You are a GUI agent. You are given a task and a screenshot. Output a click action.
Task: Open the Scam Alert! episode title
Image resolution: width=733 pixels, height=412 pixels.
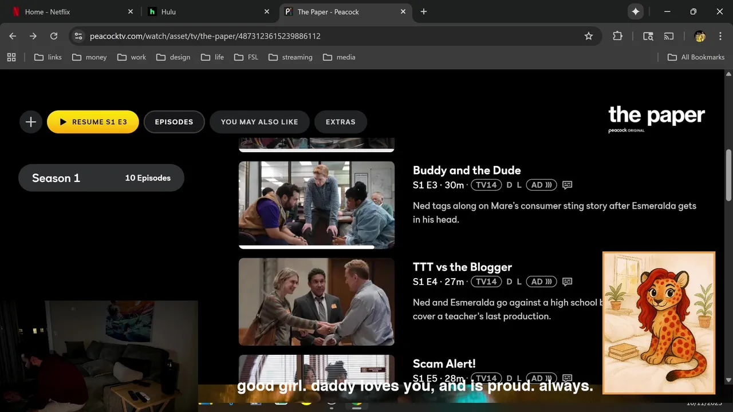(x=444, y=363)
